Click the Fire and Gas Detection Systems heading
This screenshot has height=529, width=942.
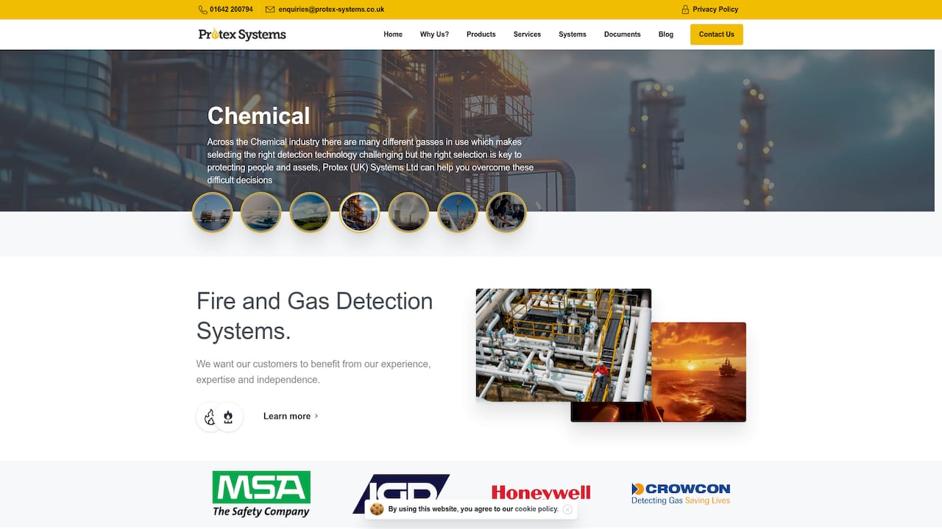coord(315,316)
